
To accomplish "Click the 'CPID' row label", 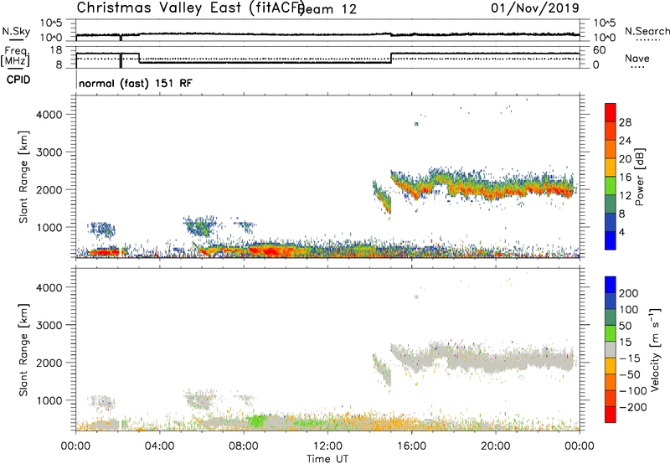I will (x=18, y=80).
